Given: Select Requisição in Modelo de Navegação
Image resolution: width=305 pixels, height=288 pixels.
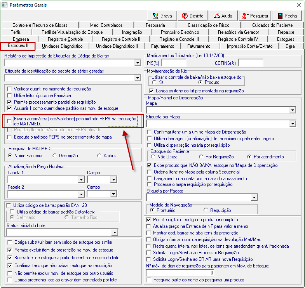Looking at the screenshot, I should coord(206,210).
